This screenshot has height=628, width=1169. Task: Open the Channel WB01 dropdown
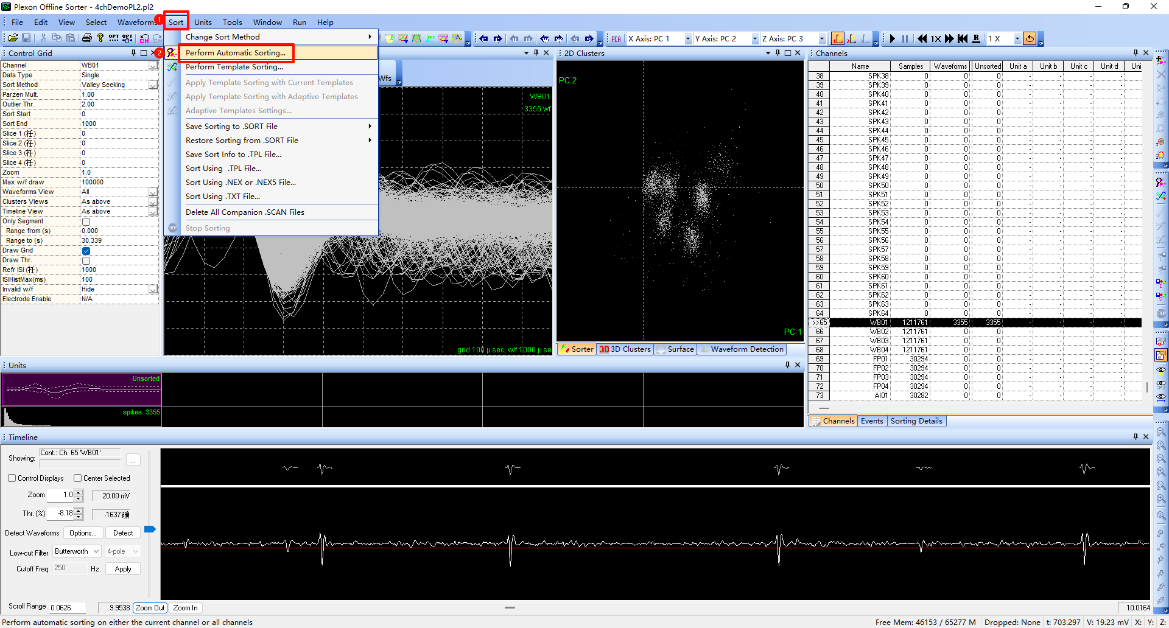pos(153,66)
